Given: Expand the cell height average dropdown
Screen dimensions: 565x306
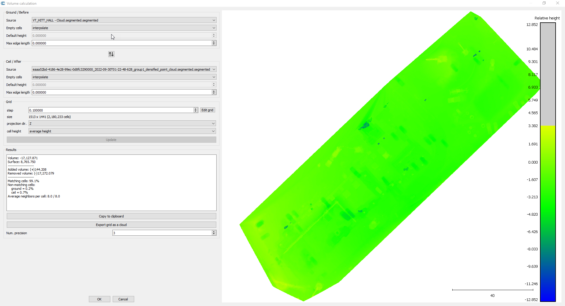Looking at the screenshot, I should point(122,131).
